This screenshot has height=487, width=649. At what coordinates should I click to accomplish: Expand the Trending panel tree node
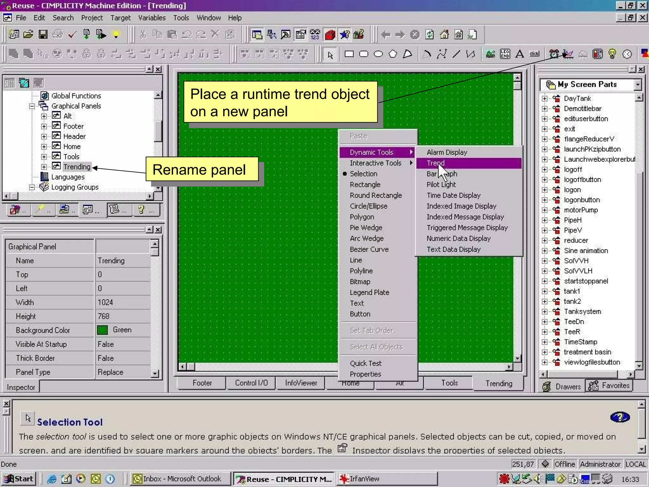[44, 167]
